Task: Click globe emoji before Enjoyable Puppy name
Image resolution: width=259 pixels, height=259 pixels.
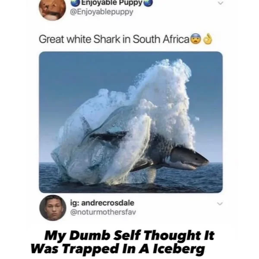Action: [x=75, y=3]
